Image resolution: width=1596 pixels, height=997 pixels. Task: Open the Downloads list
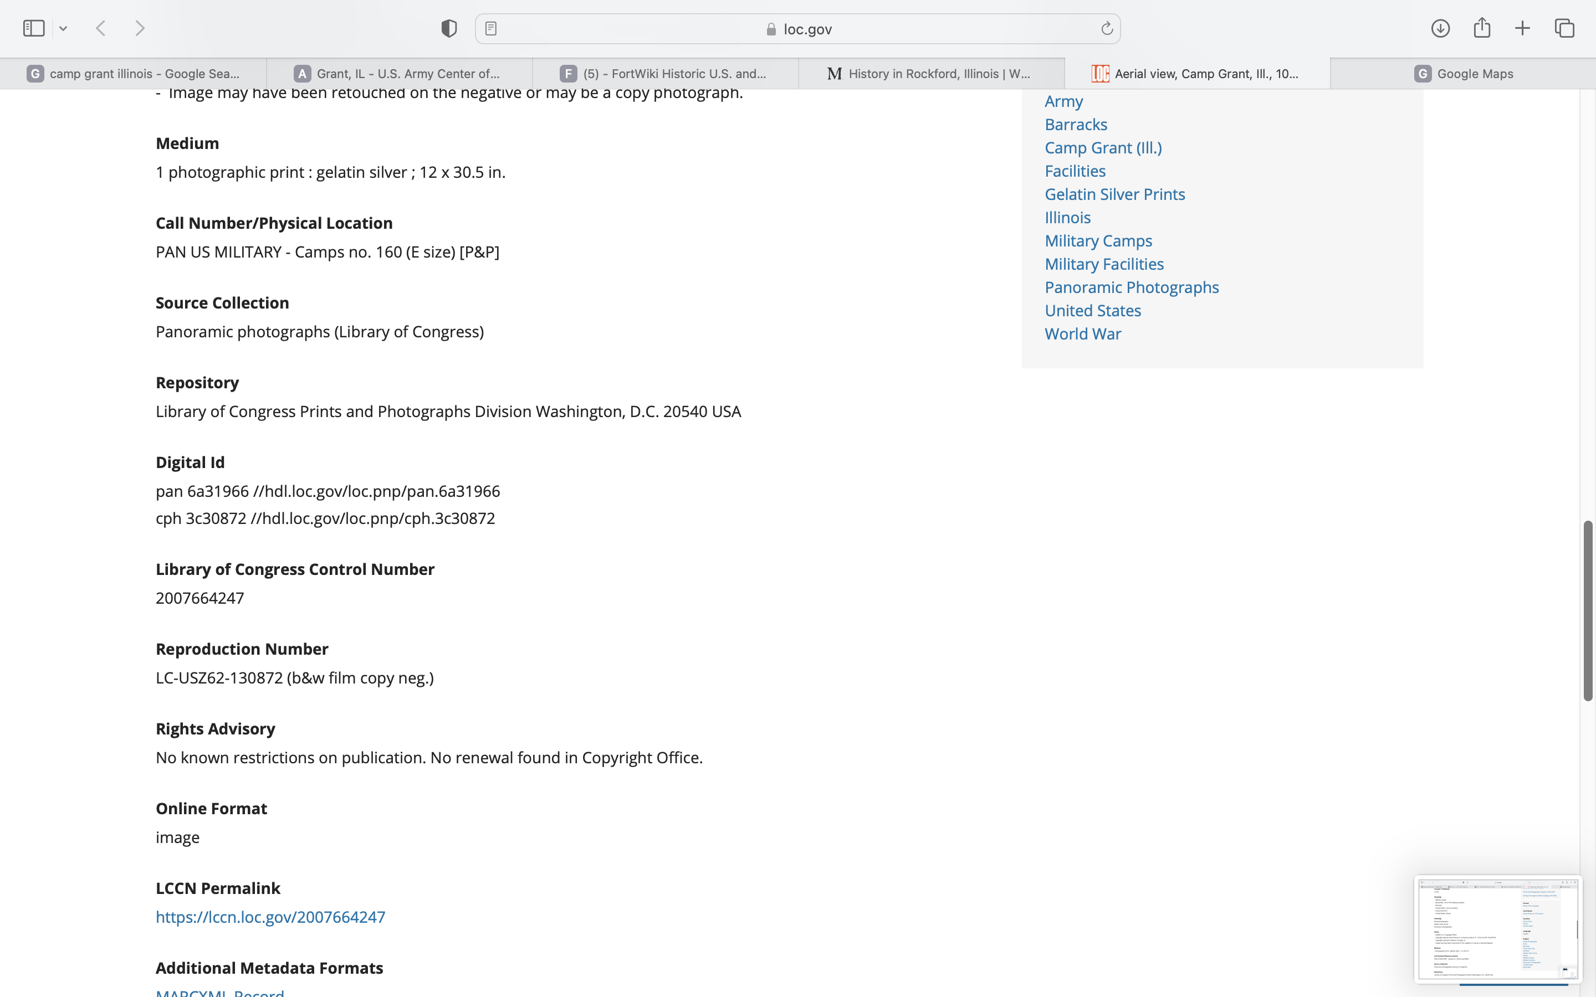click(x=1440, y=28)
